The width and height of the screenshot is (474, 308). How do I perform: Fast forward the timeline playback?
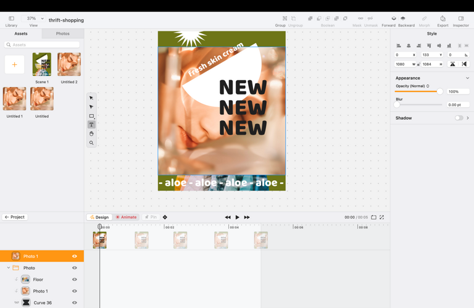pos(247,217)
